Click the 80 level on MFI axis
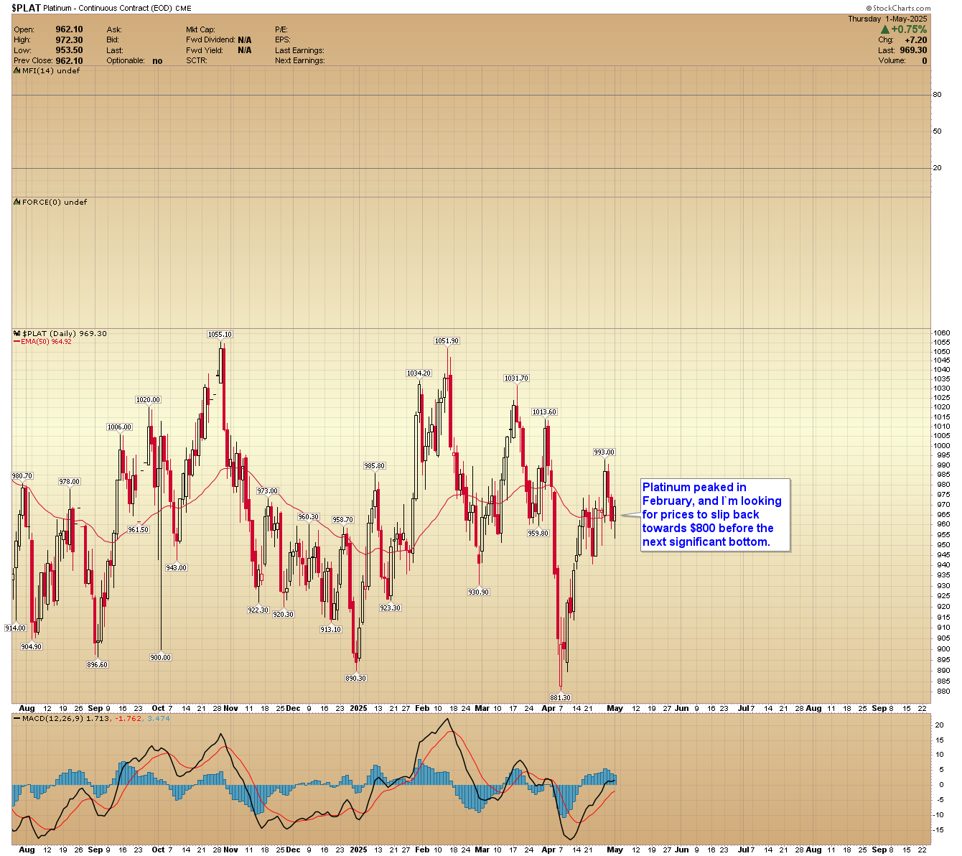The height and width of the screenshot is (856, 962). pos(937,95)
